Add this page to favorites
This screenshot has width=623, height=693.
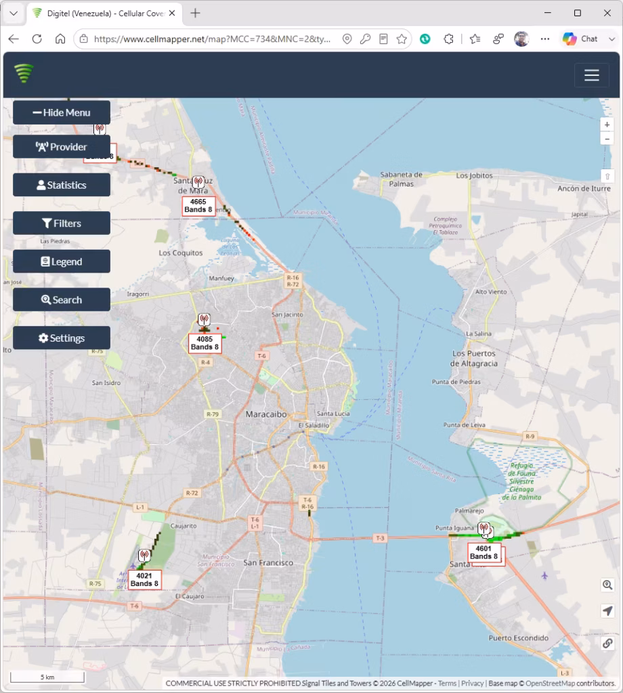(402, 39)
